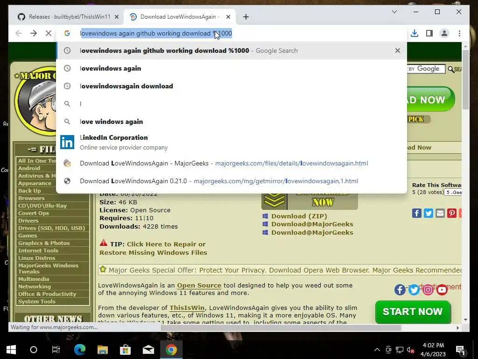Image resolution: width=478 pixels, height=359 pixels.
Task: Click the muted volume tray icon
Action: (410, 350)
